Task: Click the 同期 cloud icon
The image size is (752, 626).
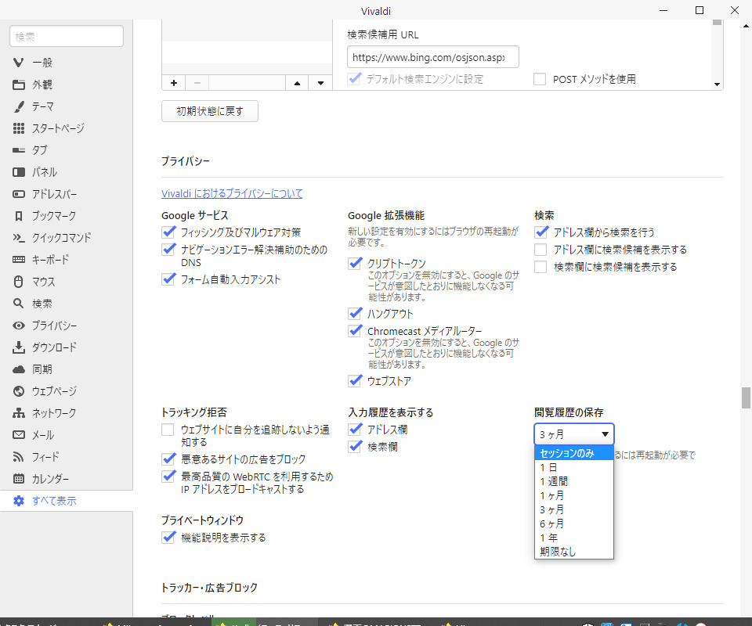Action: (19, 369)
